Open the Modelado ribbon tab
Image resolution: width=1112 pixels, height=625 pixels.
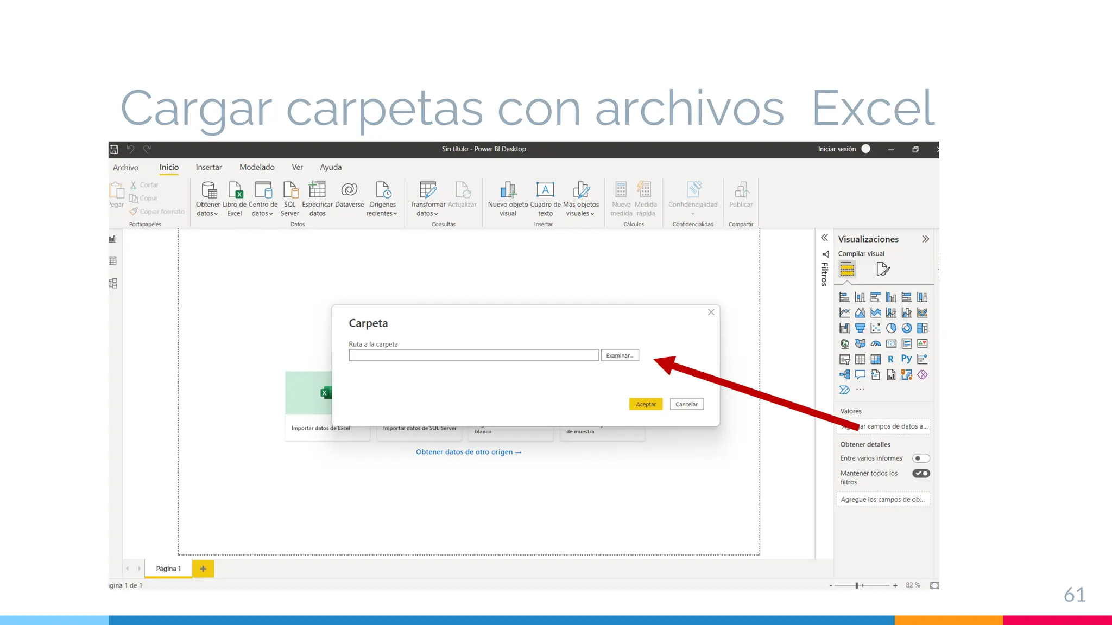pyautogui.click(x=257, y=168)
